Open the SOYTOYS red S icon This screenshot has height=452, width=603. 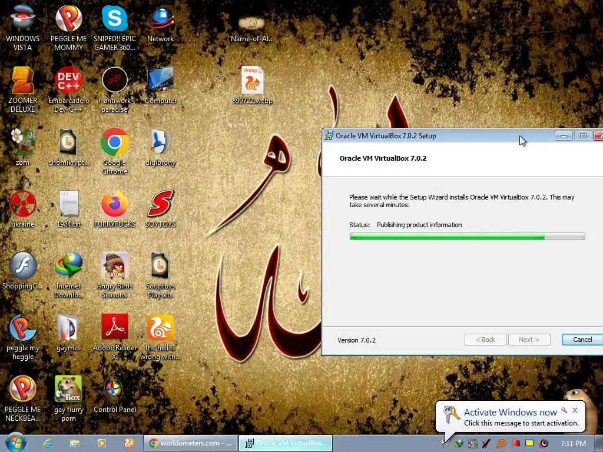[x=160, y=209]
